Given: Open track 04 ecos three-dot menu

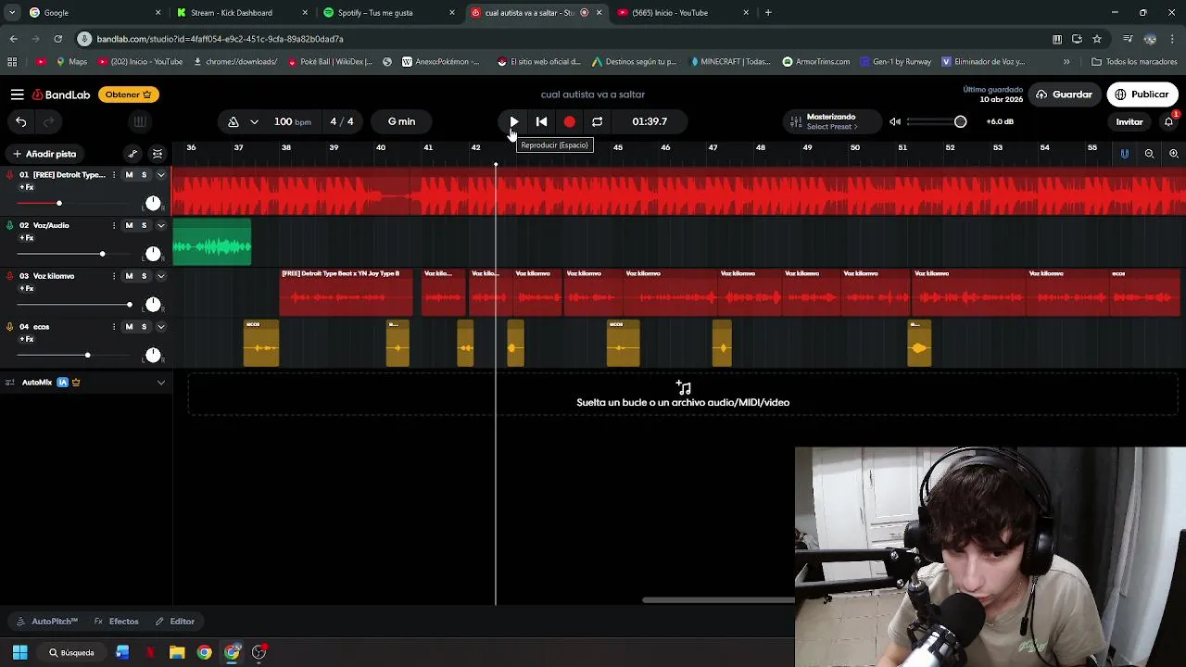Looking at the screenshot, I should [114, 326].
